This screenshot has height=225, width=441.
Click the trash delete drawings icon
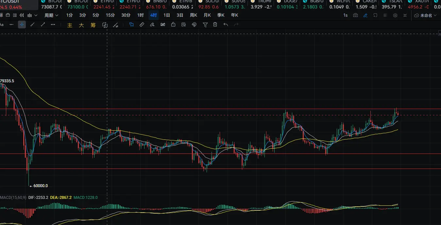(215, 25)
